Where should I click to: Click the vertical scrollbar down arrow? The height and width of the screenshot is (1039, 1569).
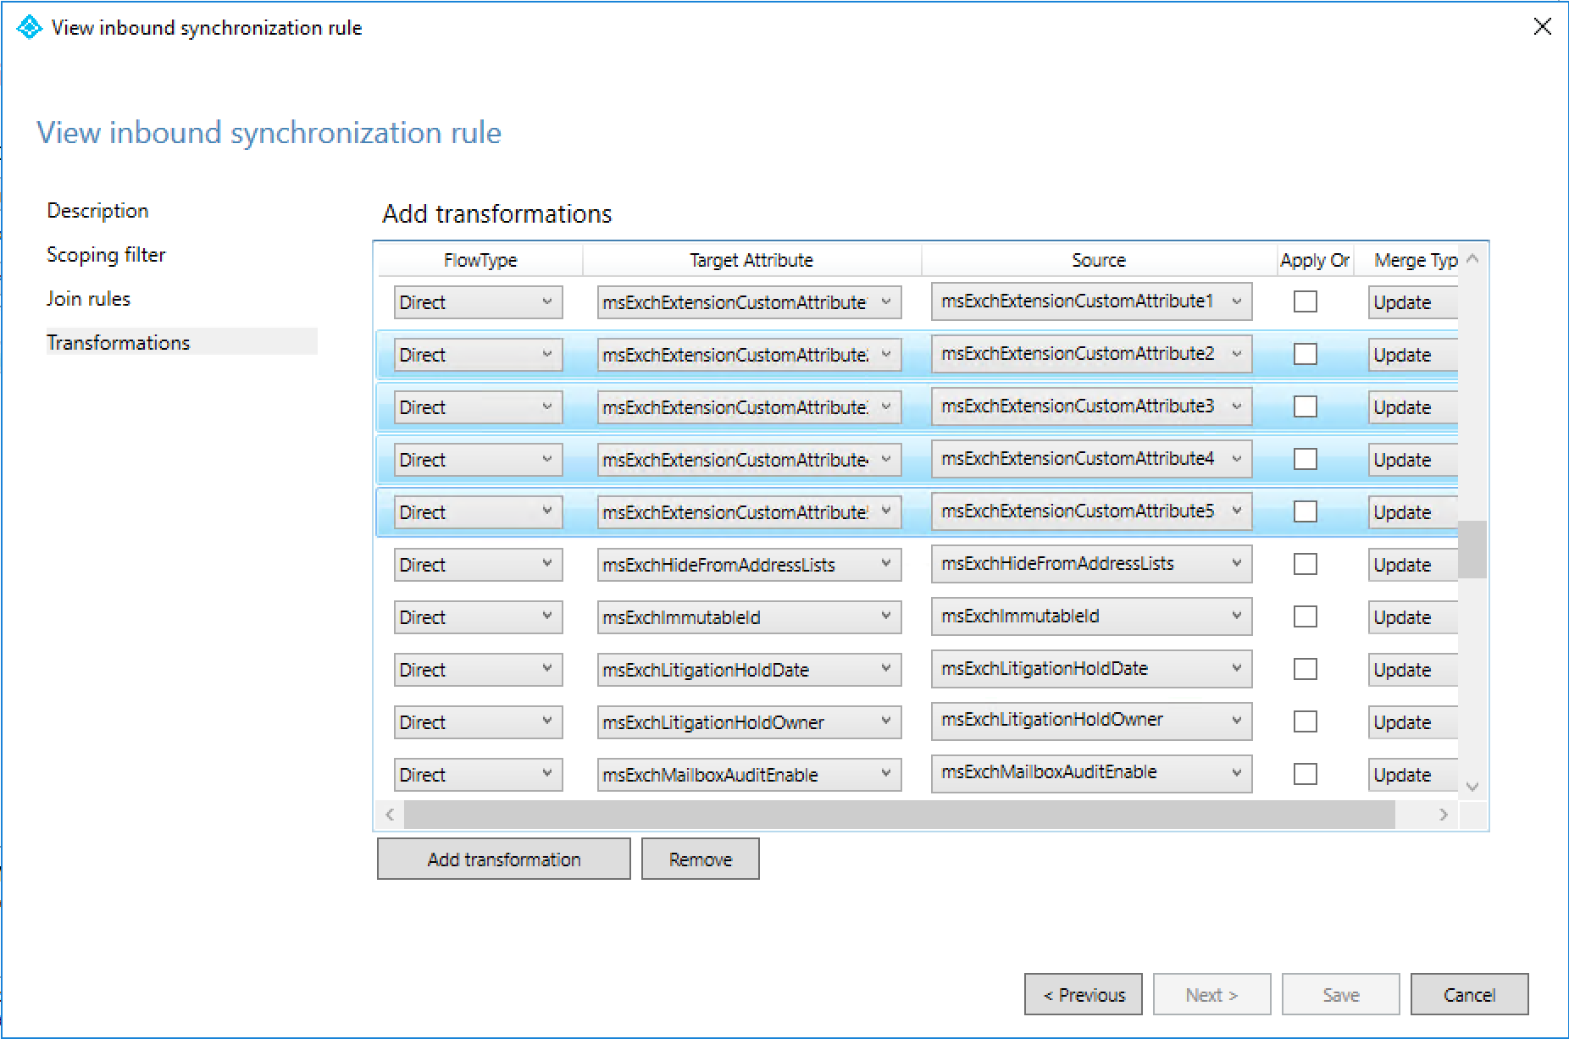coord(1472,787)
